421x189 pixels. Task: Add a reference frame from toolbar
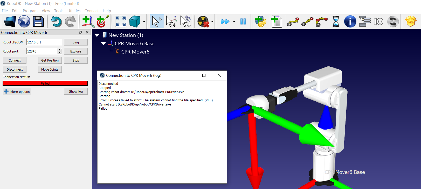(x=88, y=21)
